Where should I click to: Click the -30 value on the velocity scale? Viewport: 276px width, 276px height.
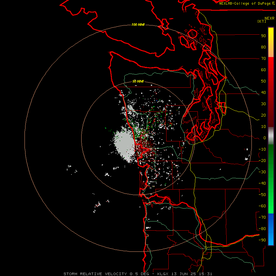(262, 172)
